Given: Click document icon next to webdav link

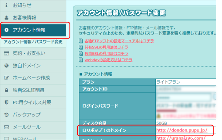Looking at the screenshot, I should (81, 60).
